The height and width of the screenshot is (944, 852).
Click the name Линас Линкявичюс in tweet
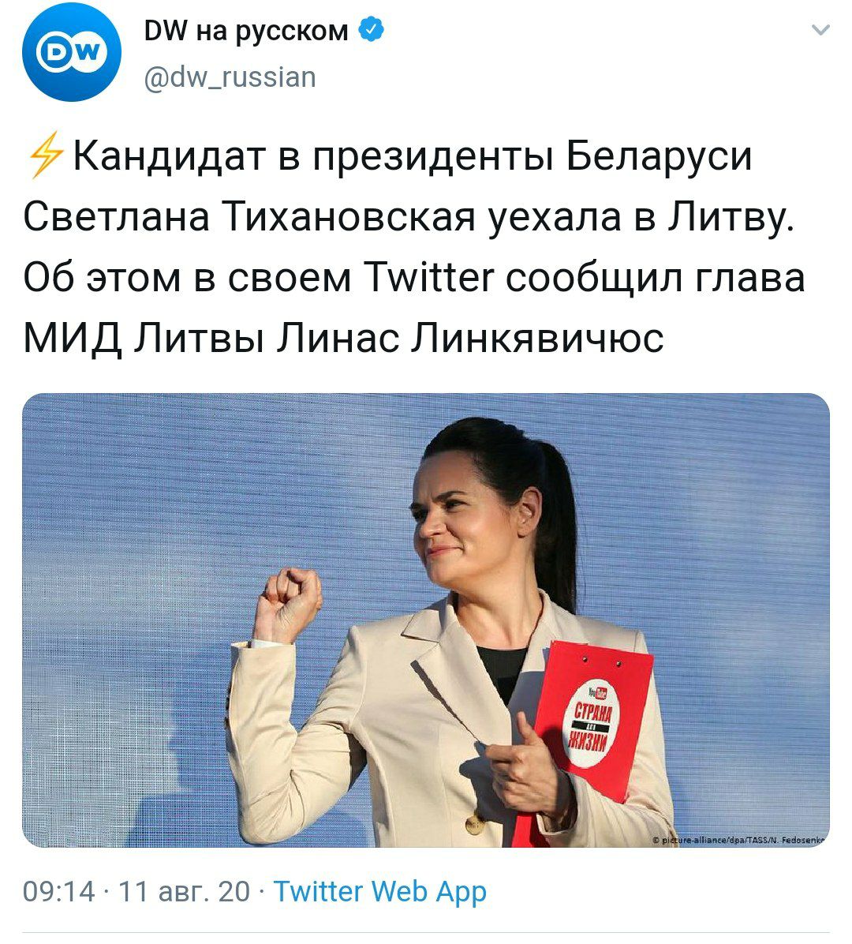click(x=470, y=339)
